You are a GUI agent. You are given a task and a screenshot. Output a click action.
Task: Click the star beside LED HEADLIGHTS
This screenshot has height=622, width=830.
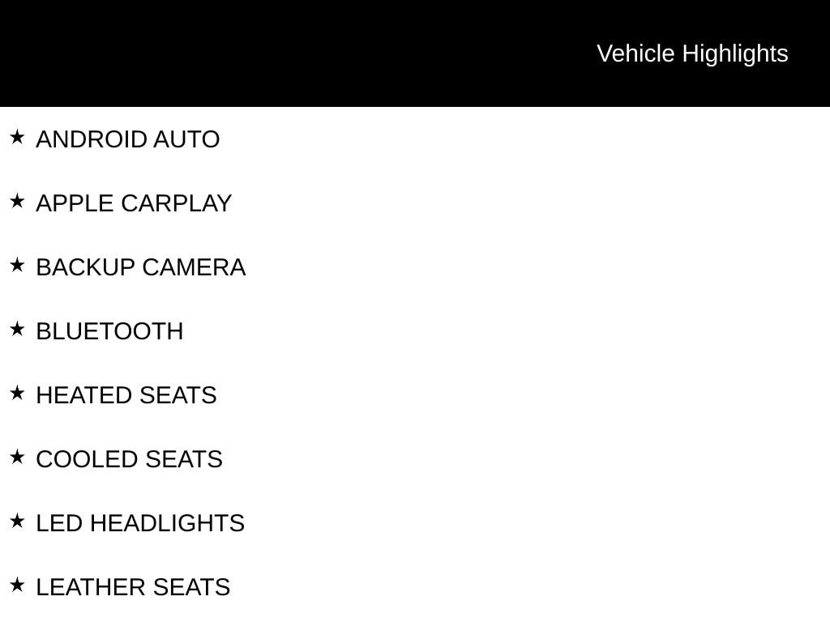point(17,521)
